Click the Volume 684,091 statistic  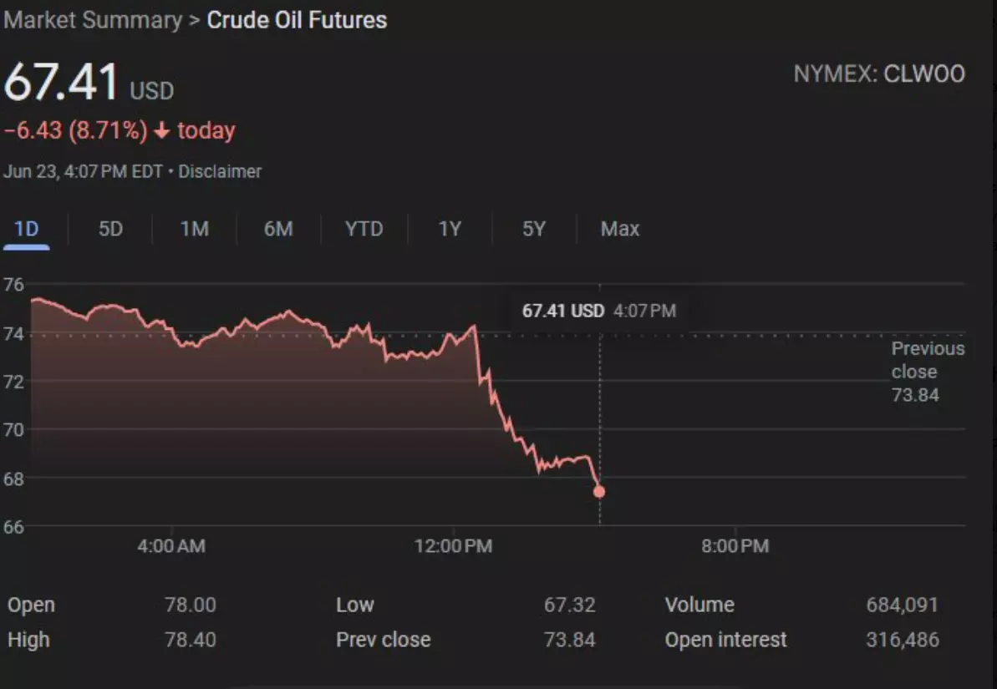pos(699,604)
